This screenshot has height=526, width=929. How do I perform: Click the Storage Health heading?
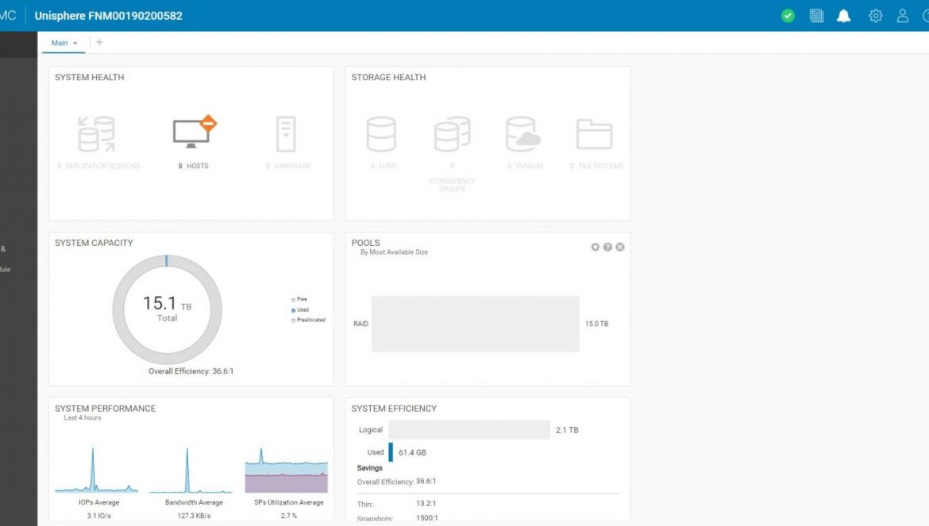coord(388,77)
